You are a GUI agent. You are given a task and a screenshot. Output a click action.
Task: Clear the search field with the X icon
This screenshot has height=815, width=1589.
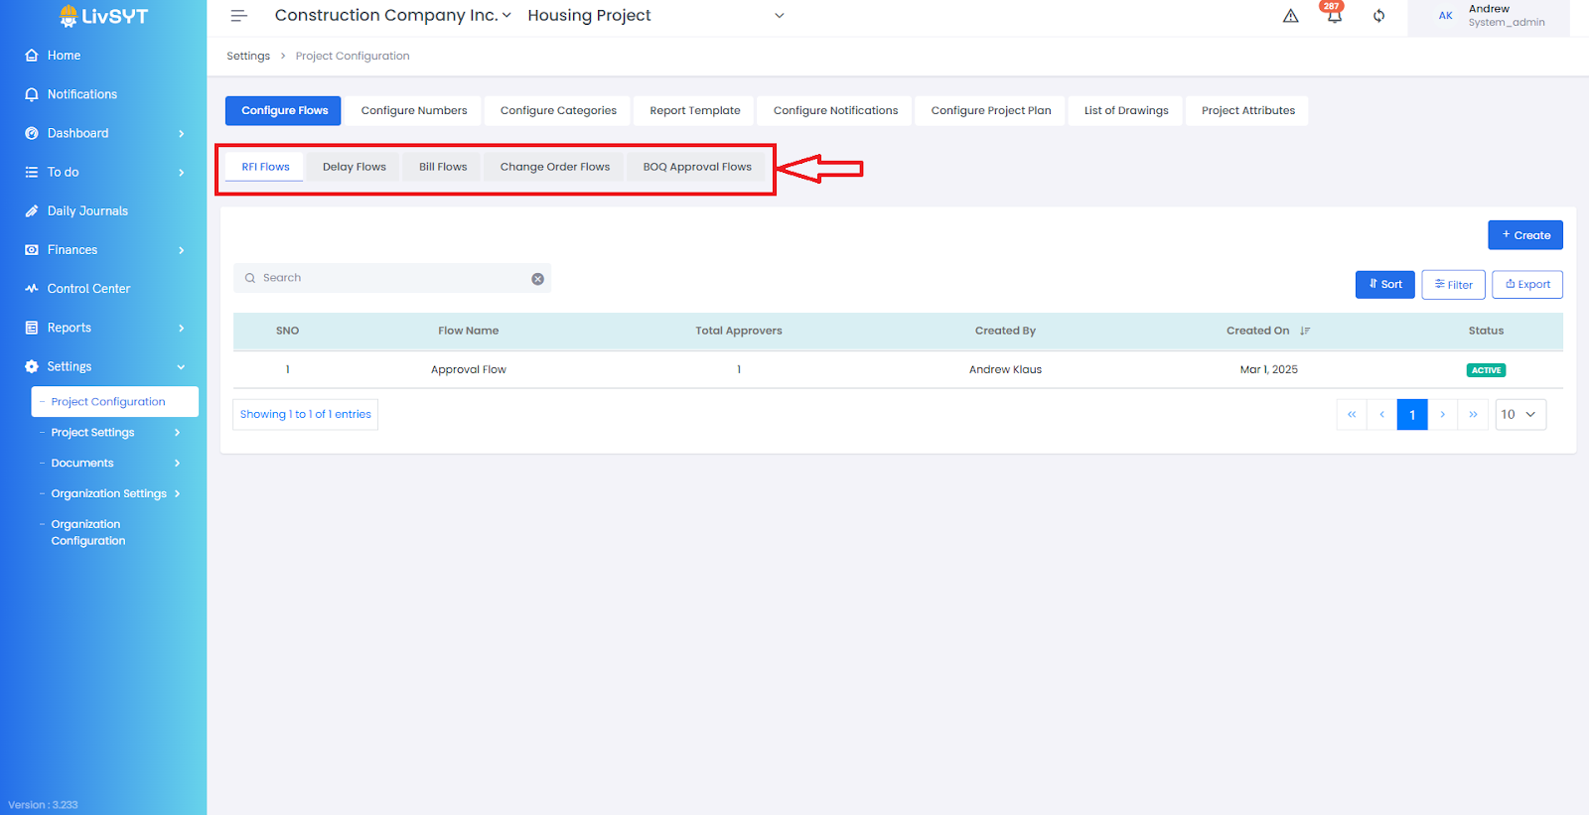click(x=537, y=279)
